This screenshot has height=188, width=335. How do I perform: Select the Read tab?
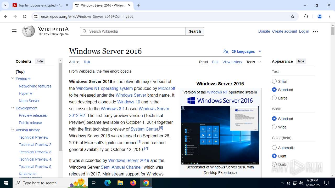(x=203, y=62)
